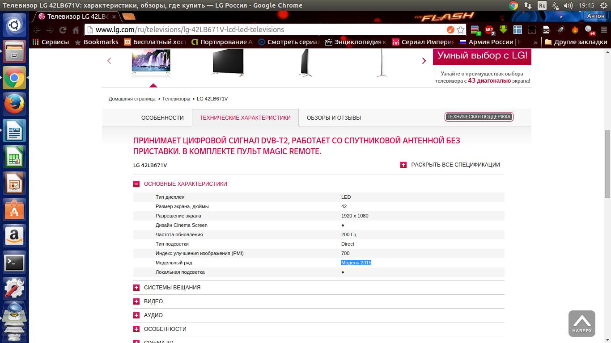Open the ОБЗОРЫ И ОТЗЫВЫ tab

[334, 118]
